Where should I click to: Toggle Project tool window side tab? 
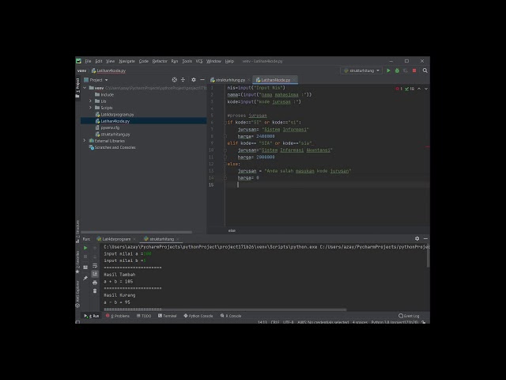(77, 88)
